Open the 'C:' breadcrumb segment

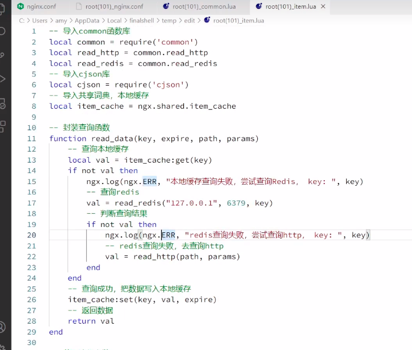tap(22, 20)
